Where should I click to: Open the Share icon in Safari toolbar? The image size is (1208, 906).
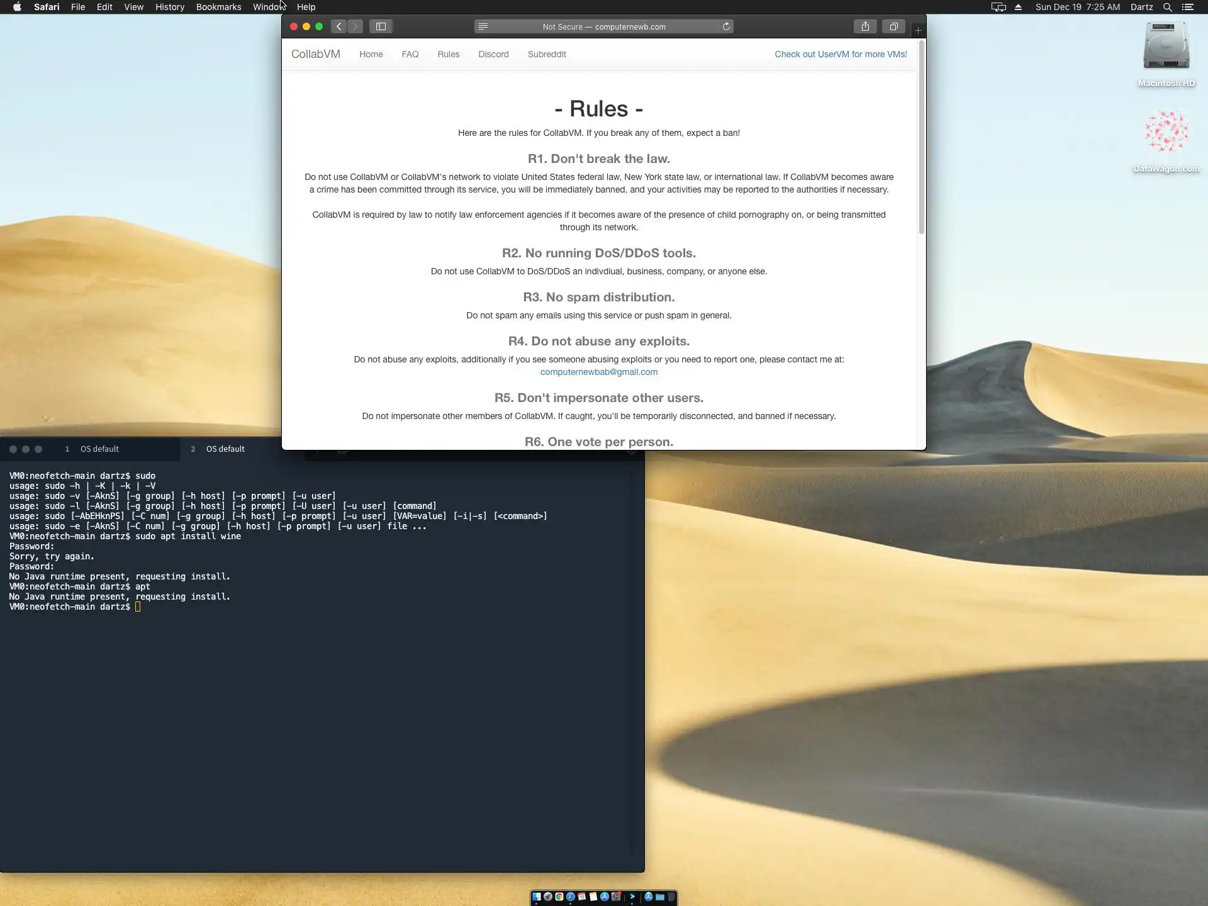point(865,26)
